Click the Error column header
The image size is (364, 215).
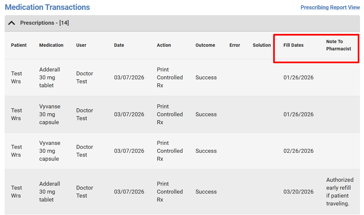[x=235, y=45]
